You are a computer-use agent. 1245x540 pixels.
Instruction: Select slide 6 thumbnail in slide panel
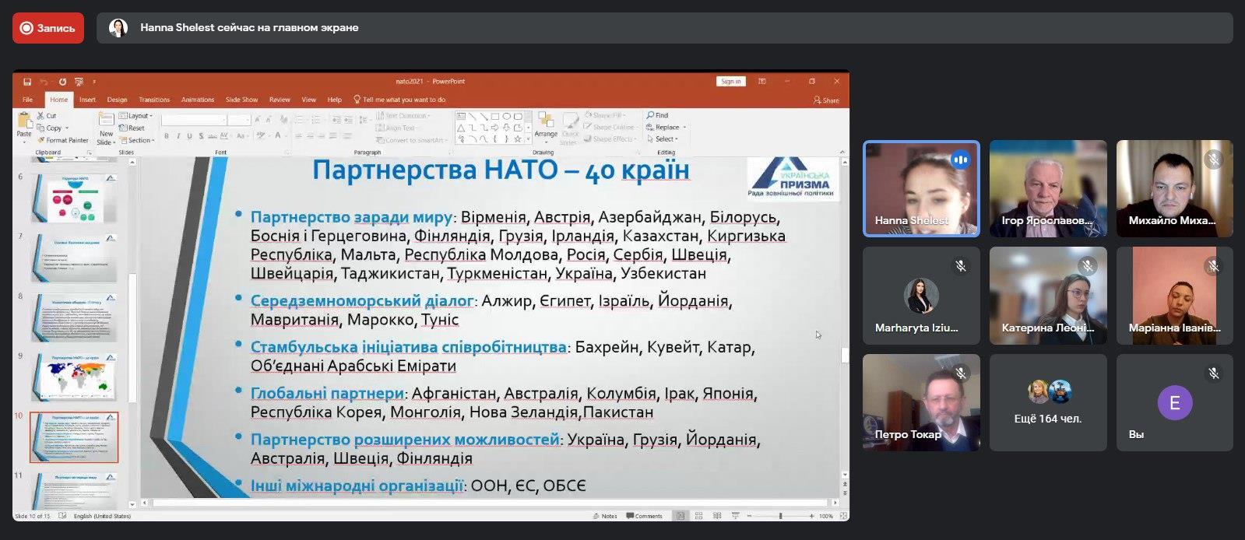coord(74,198)
